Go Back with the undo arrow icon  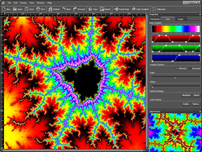tap(64, 9)
